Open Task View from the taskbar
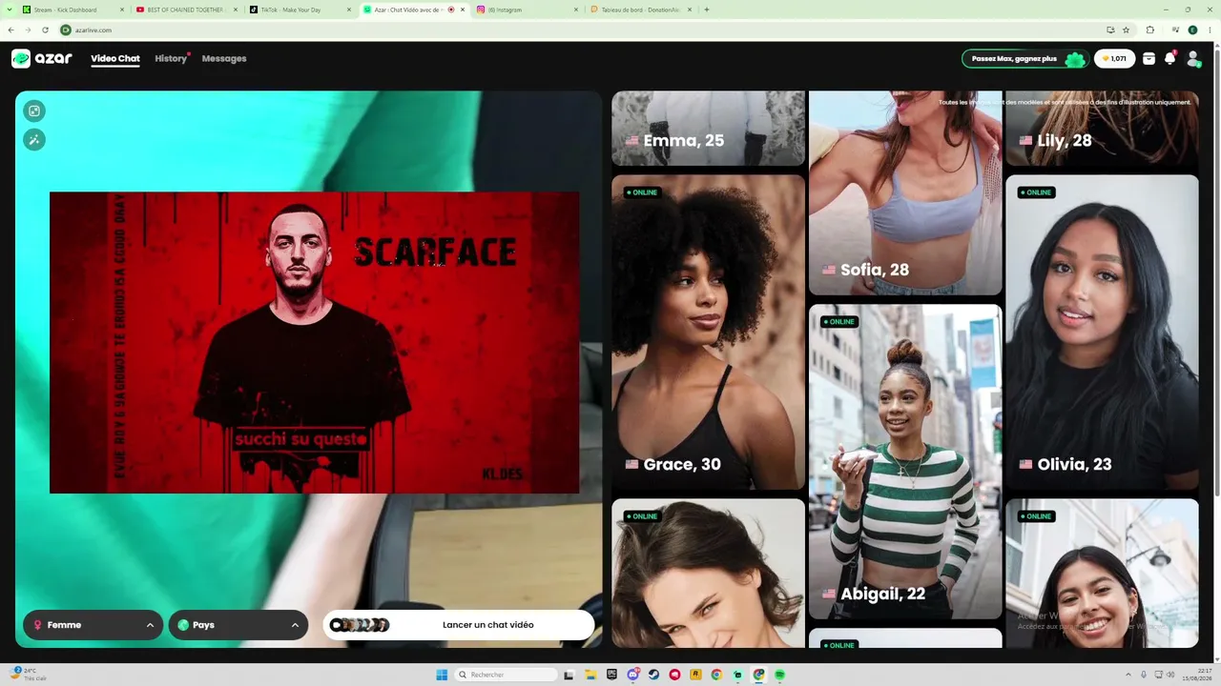The height and width of the screenshot is (686, 1221). tap(569, 675)
